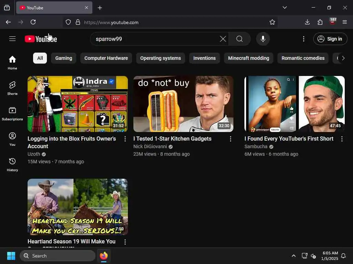Show more category chips with right arrow

tap(343, 58)
